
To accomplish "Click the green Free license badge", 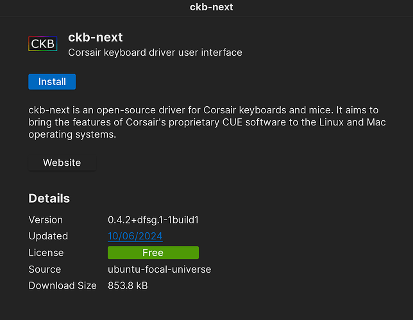I will pos(153,253).
